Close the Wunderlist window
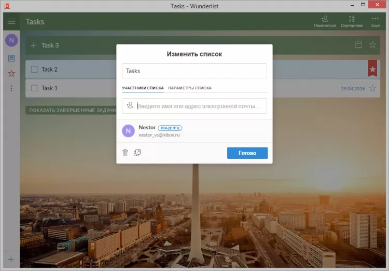Image resolution: width=389 pixels, height=271 pixels. click(x=378, y=5)
